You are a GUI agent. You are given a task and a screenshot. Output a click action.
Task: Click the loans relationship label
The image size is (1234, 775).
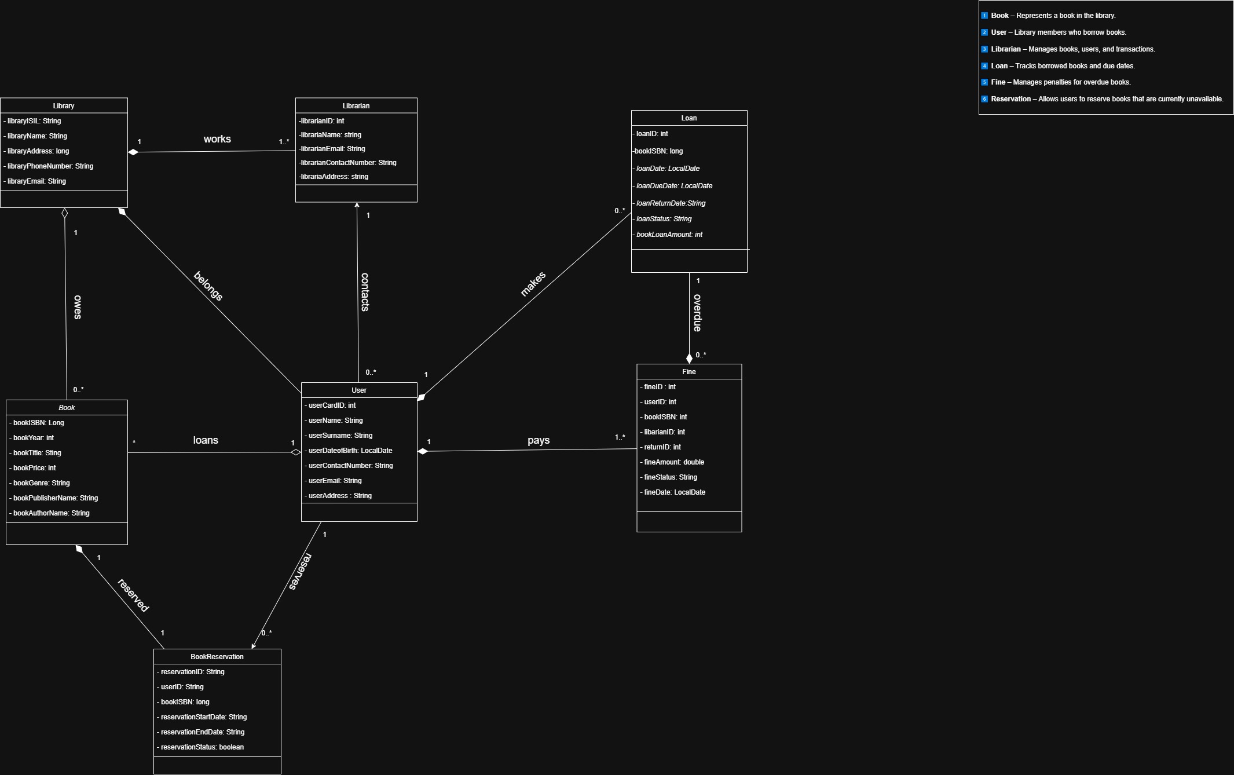(206, 440)
